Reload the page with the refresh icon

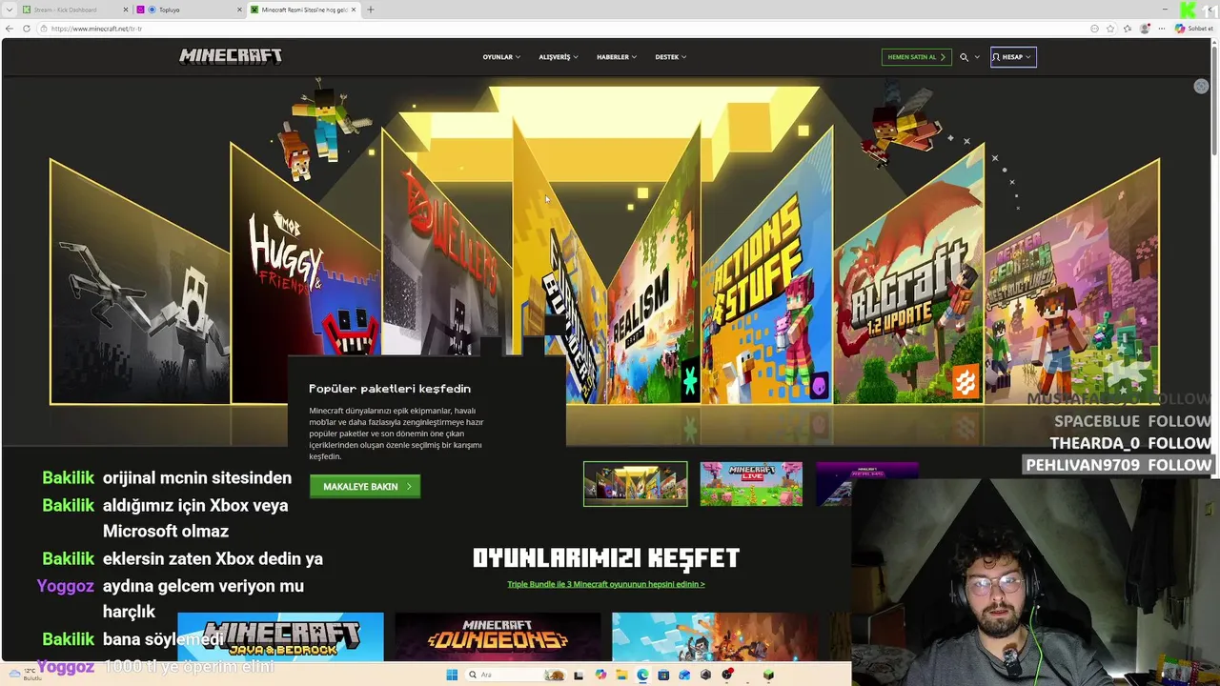(x=25, y=29)
